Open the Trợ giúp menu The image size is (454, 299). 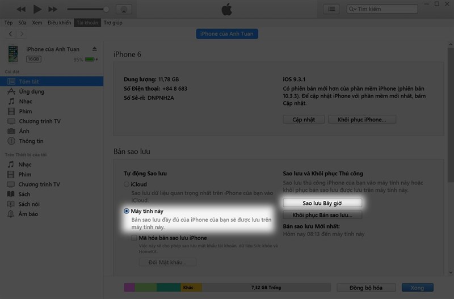[113, 23]
